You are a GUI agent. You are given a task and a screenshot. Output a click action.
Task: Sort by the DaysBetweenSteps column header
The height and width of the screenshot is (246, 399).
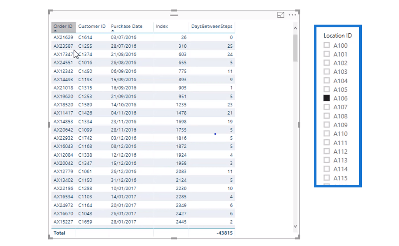click(x=212, y=27)
